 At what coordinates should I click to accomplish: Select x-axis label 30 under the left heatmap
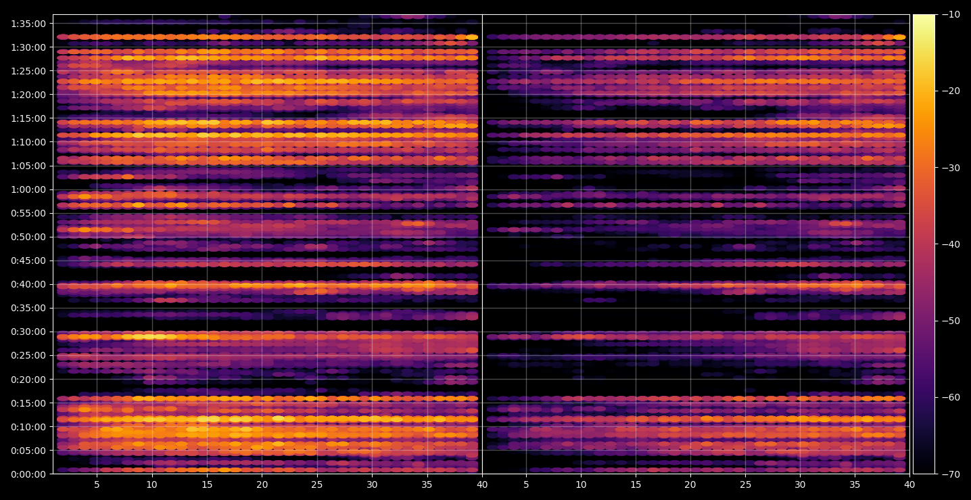372,484
